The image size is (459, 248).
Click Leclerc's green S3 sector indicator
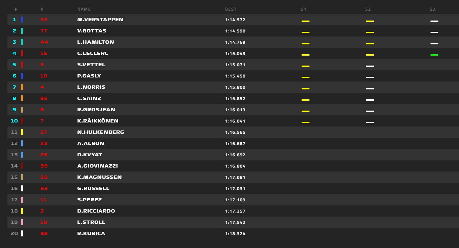[x=434, y=55]
